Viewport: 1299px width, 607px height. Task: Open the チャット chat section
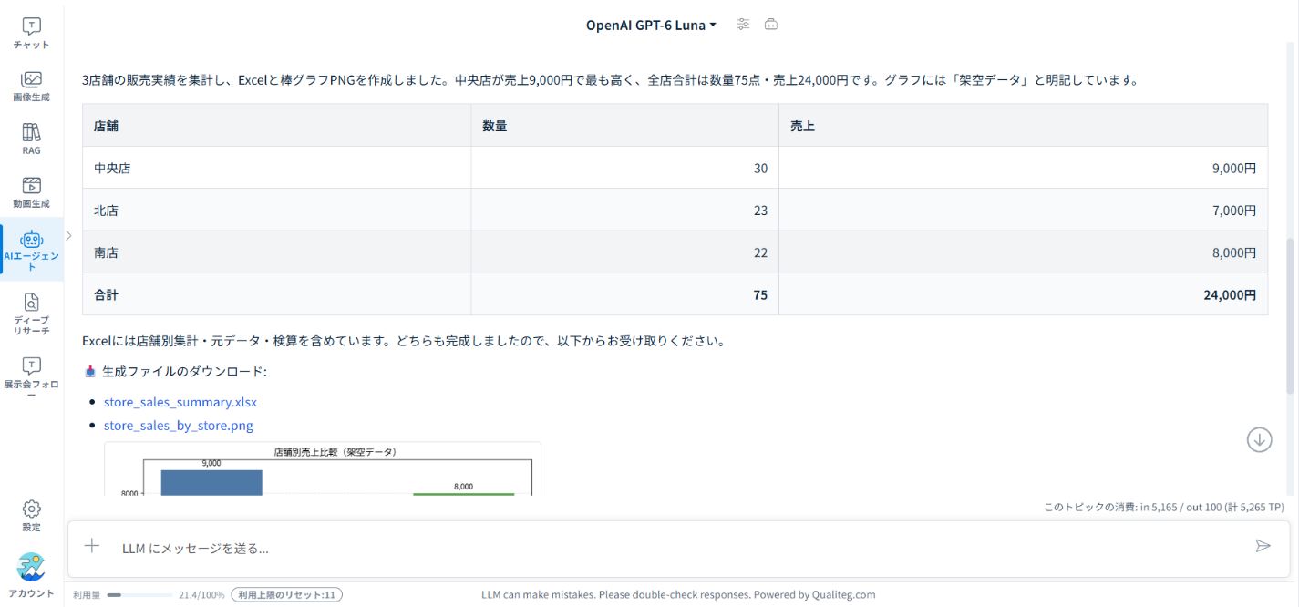31,33
